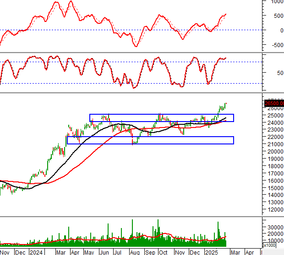Click the Jun month label
The width and height of the screenshot is (284, 255).
click(x=104, y=252)
